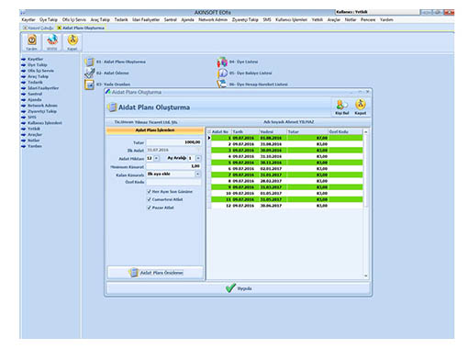The image size is (468, 349).
Task: Toggle Pazar Atlat checkbox
Action: 149,208
